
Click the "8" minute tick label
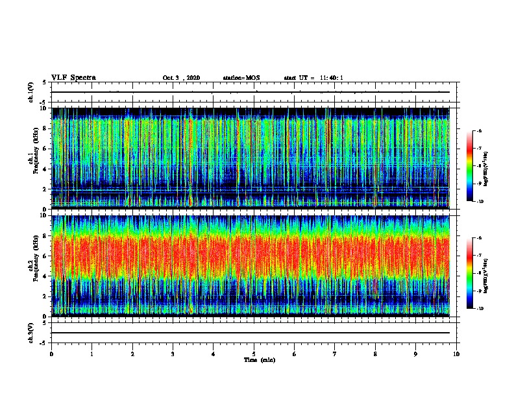[375, 354]
